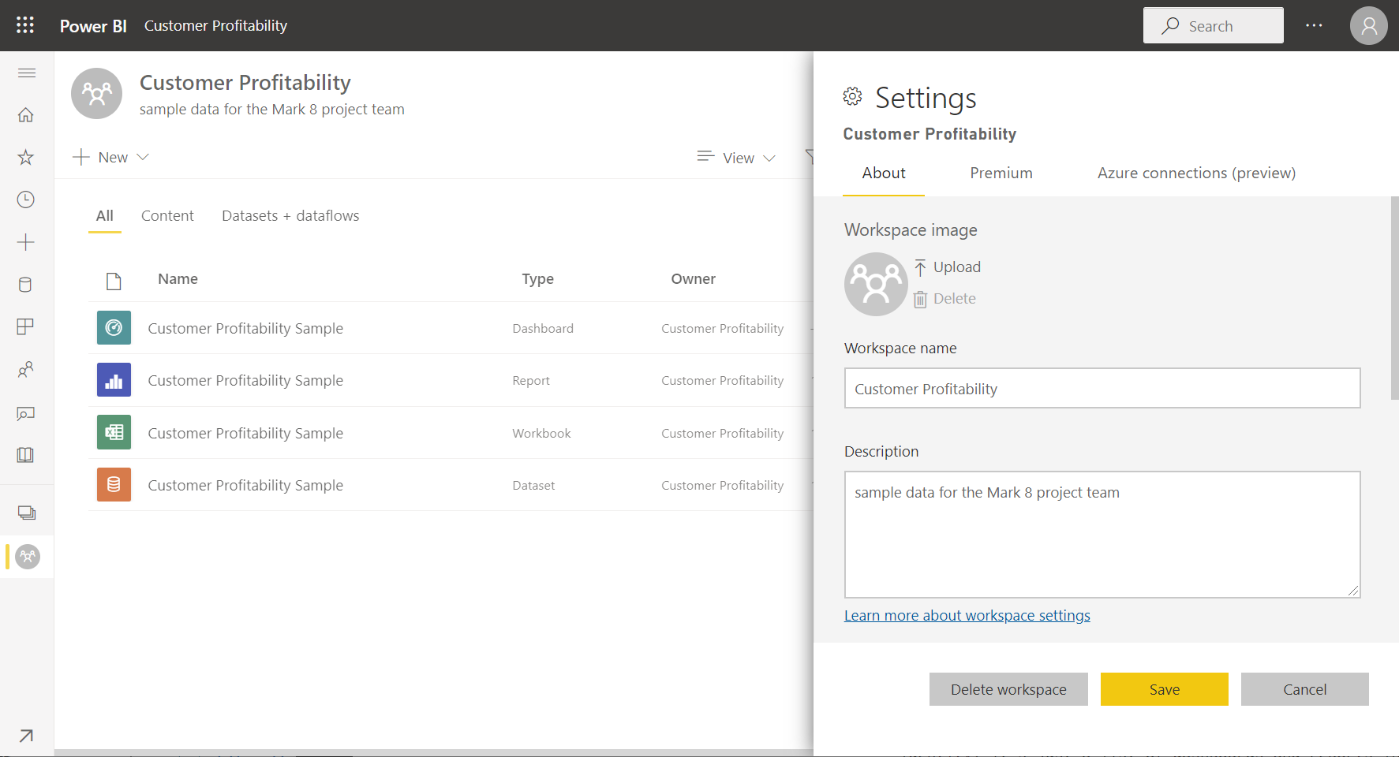Open Favorites from the left sidebar star icon

[26, 157]
